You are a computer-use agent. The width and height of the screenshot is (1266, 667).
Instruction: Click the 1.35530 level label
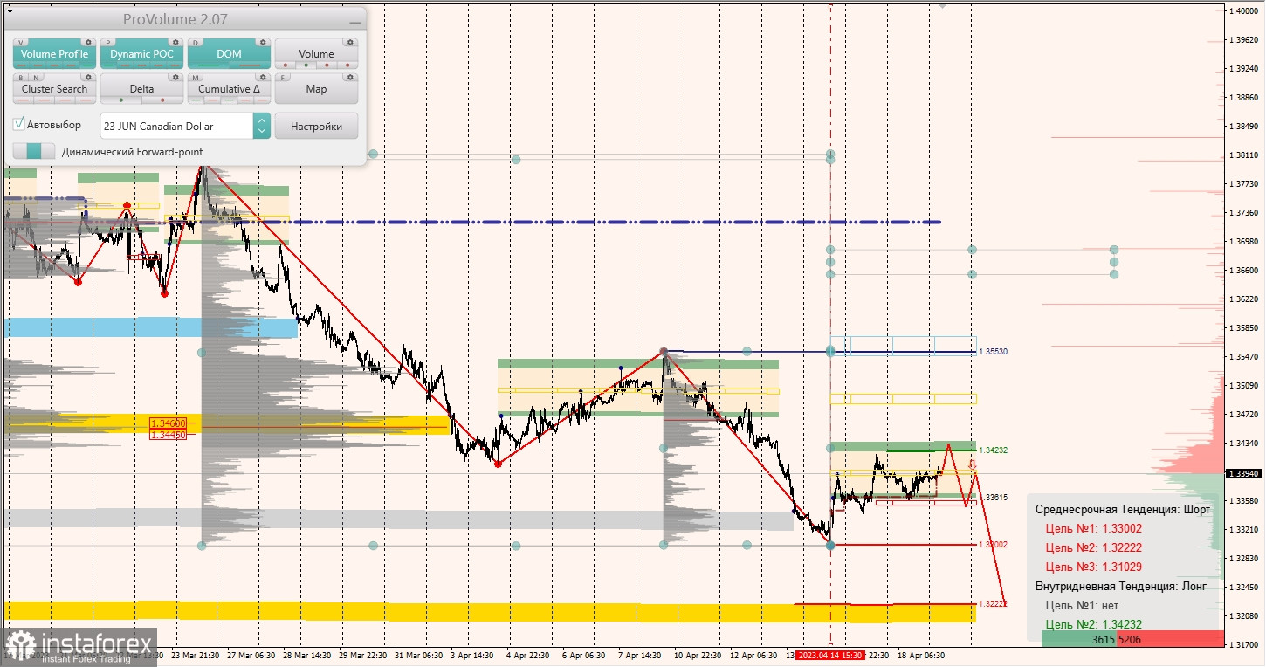993,351
